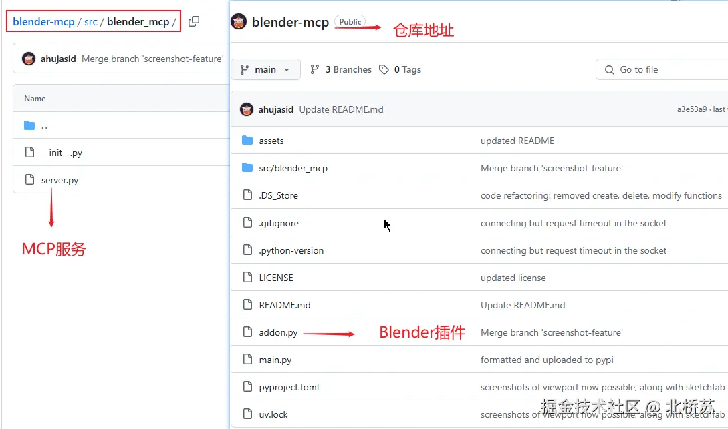The height and width of the screenshot is (429, 728).
Task: Click the Public visibility badge
Action: 350,21
